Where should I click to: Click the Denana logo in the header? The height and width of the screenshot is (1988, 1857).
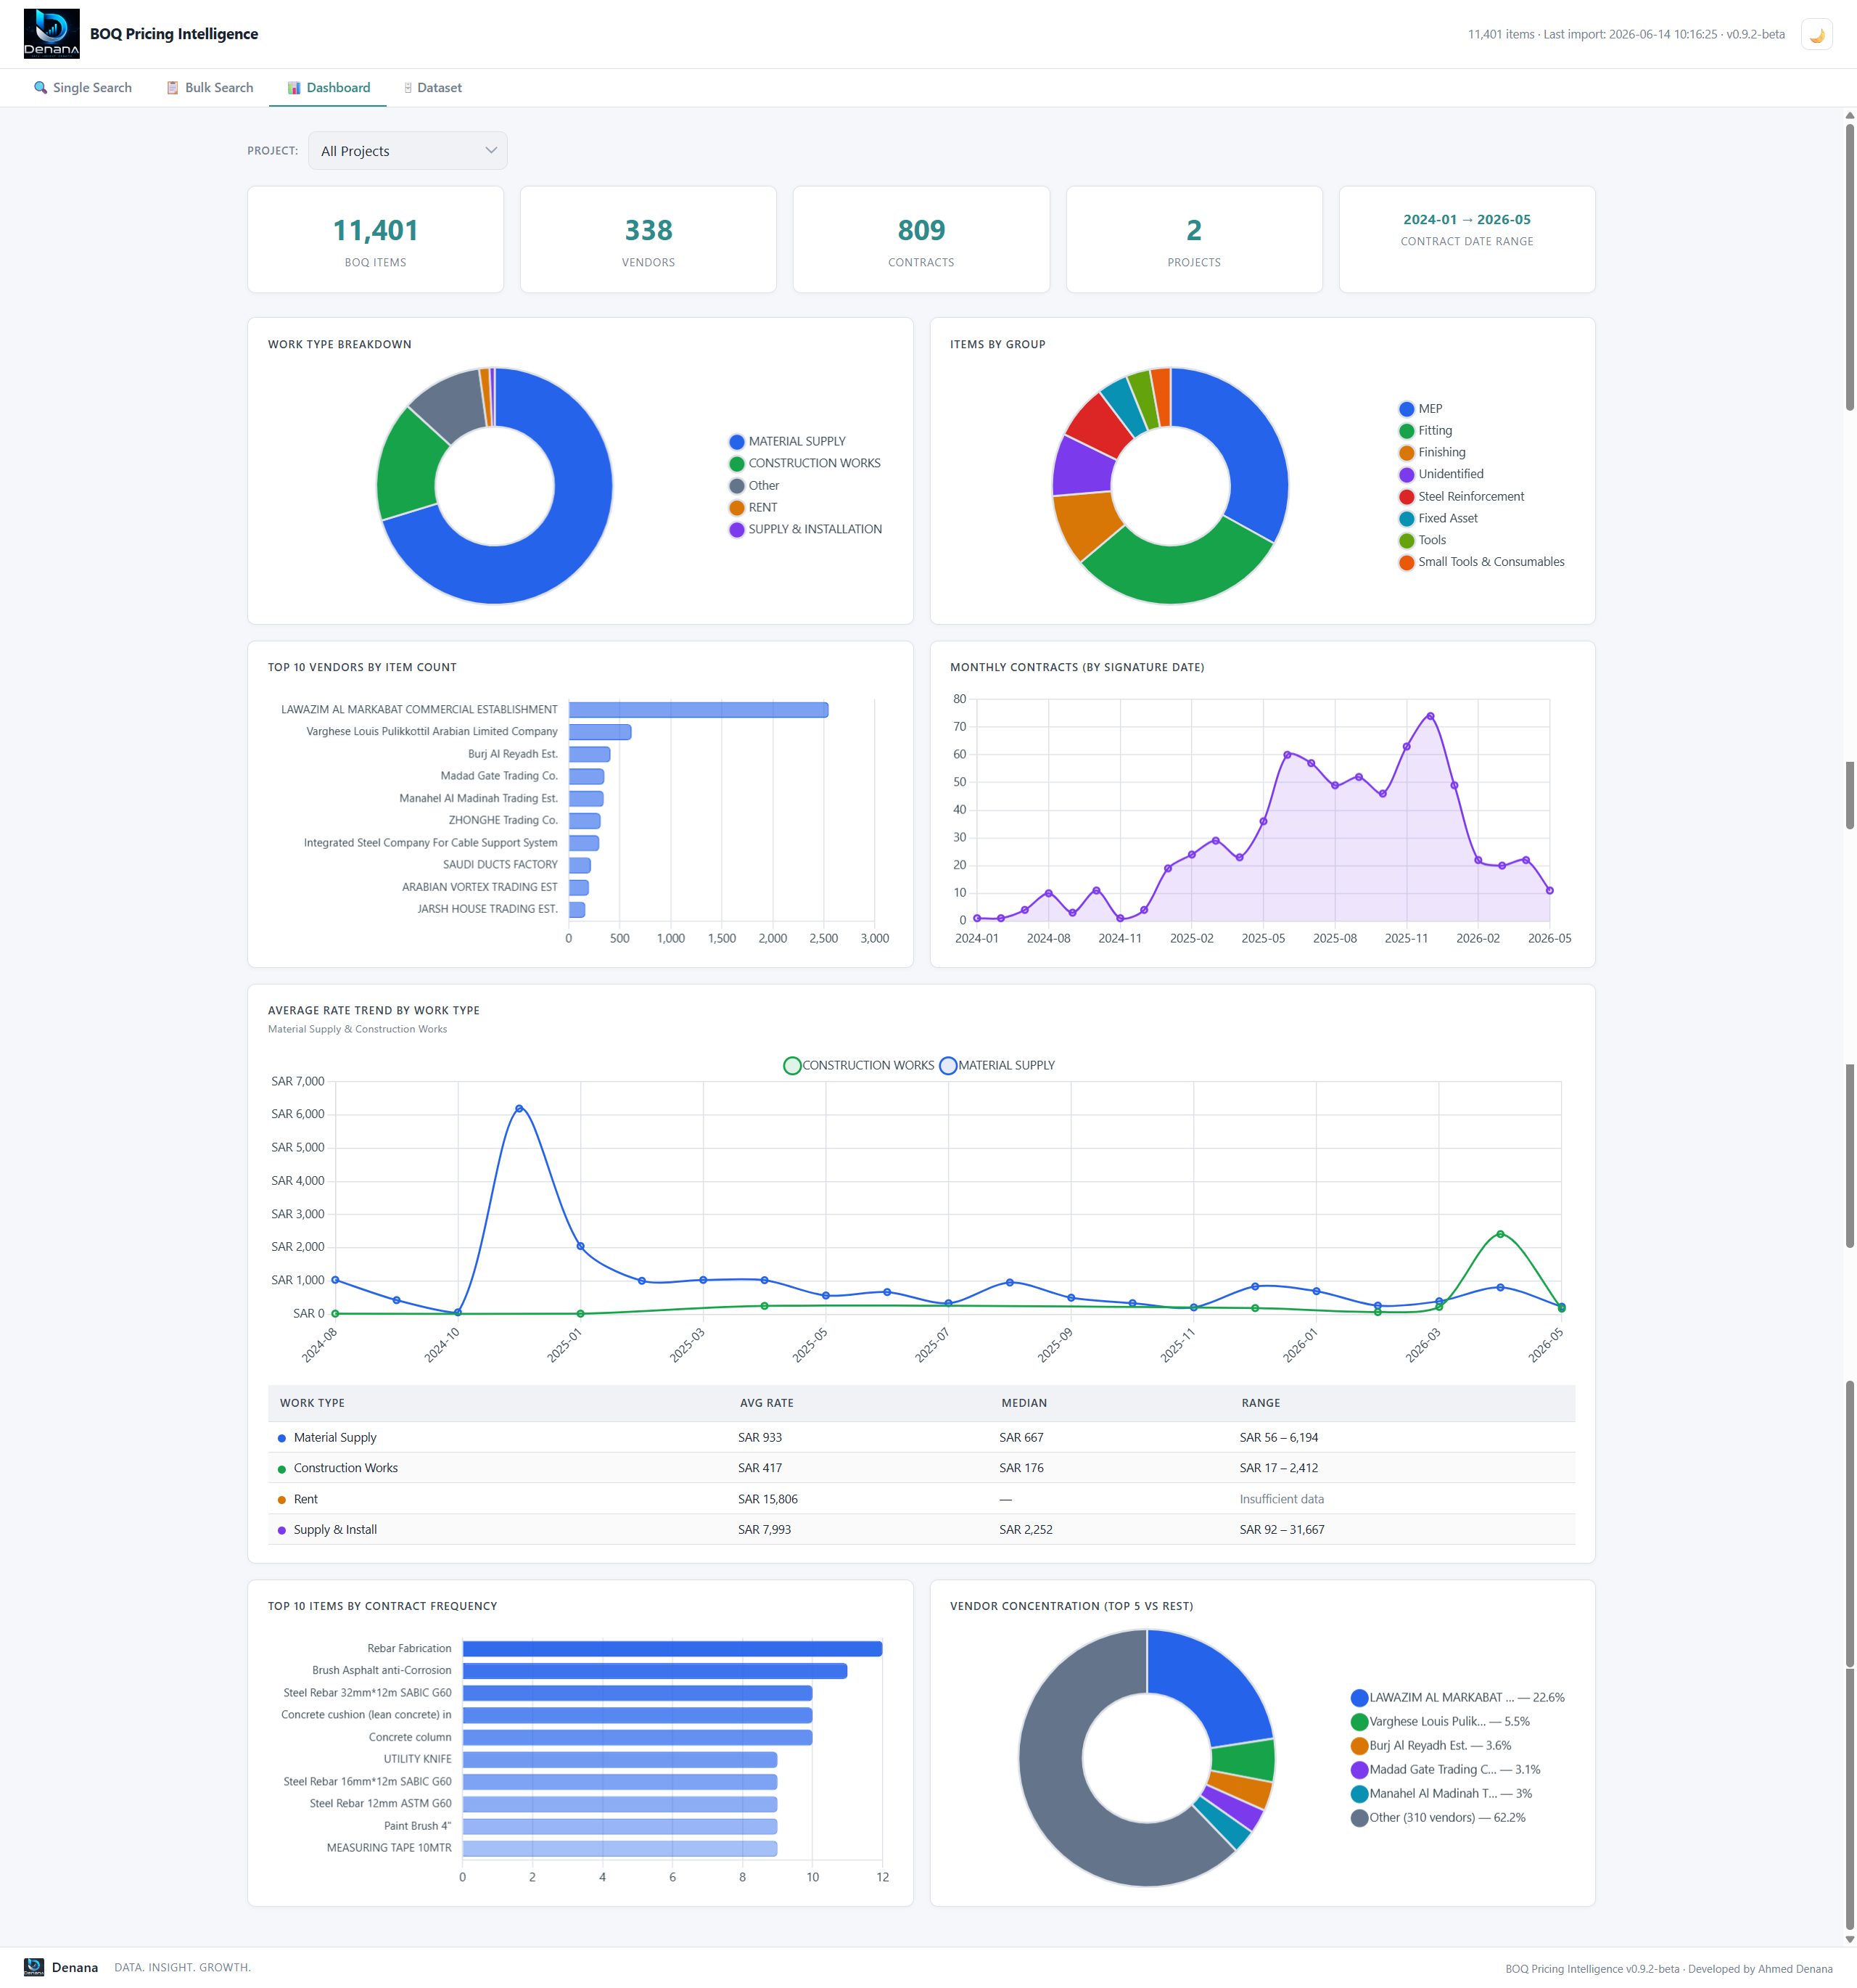click(51, 33)
